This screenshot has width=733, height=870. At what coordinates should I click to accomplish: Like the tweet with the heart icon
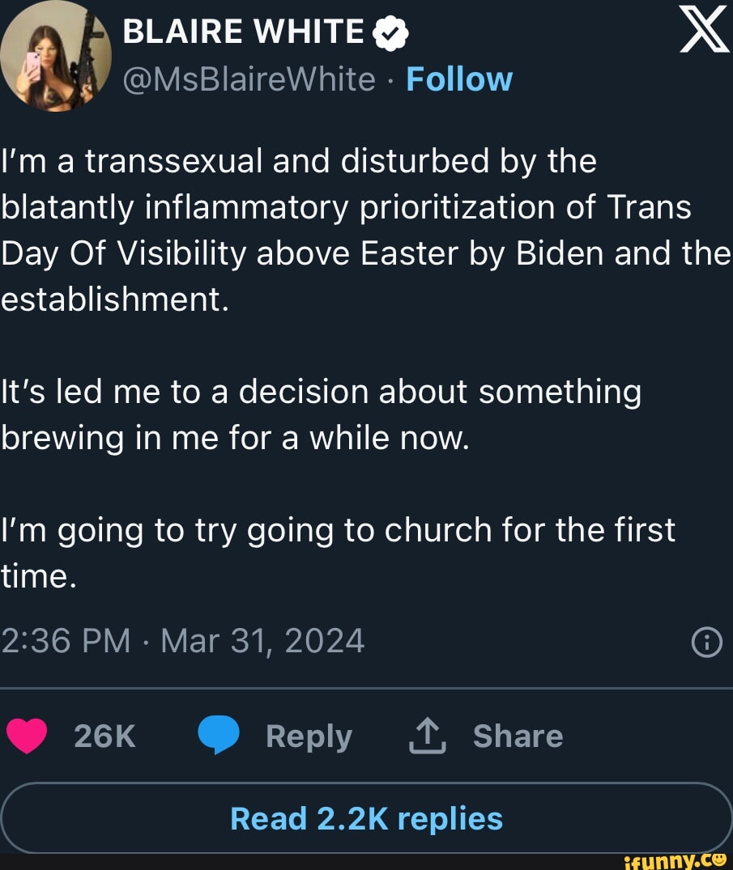click(28, 736)
